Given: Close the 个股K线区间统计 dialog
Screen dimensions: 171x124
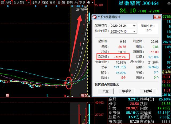Looking at the screenshot, I should tap(157, 17).
